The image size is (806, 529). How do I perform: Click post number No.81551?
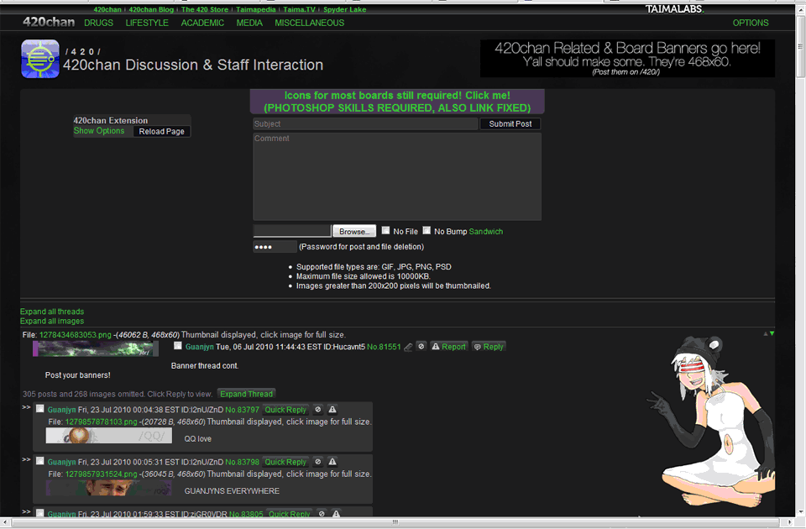tap(384, 347)
